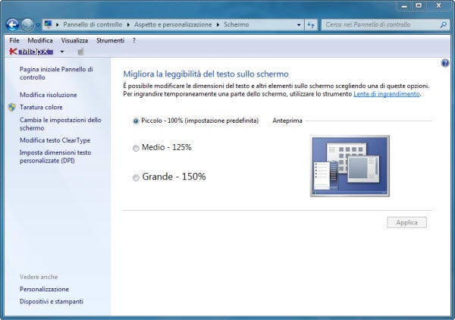Select Medio - 125% radio button

136,149
